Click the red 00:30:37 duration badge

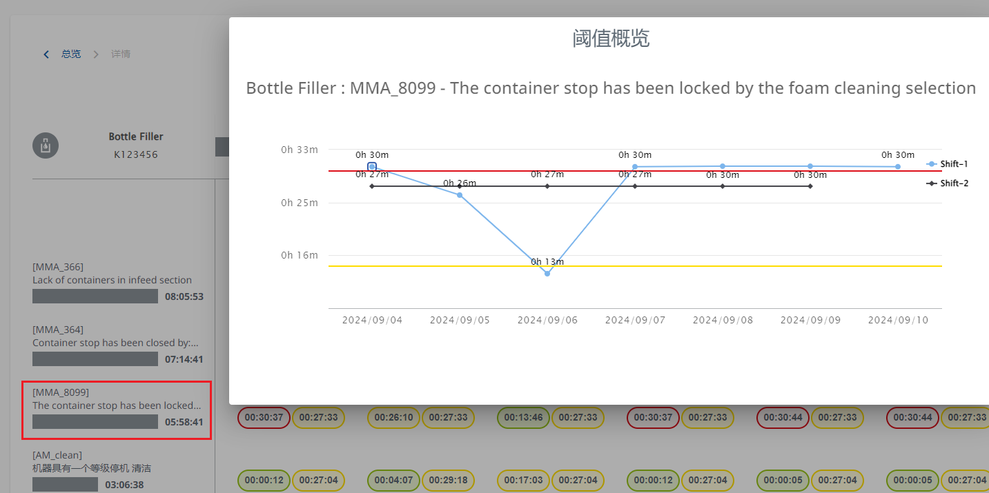[262, 417]
